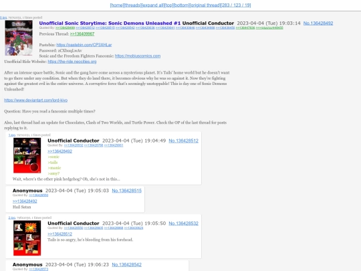Click the green >manic quote line
The width and height of the screenshot is (361, 271).
click(54, 168)
